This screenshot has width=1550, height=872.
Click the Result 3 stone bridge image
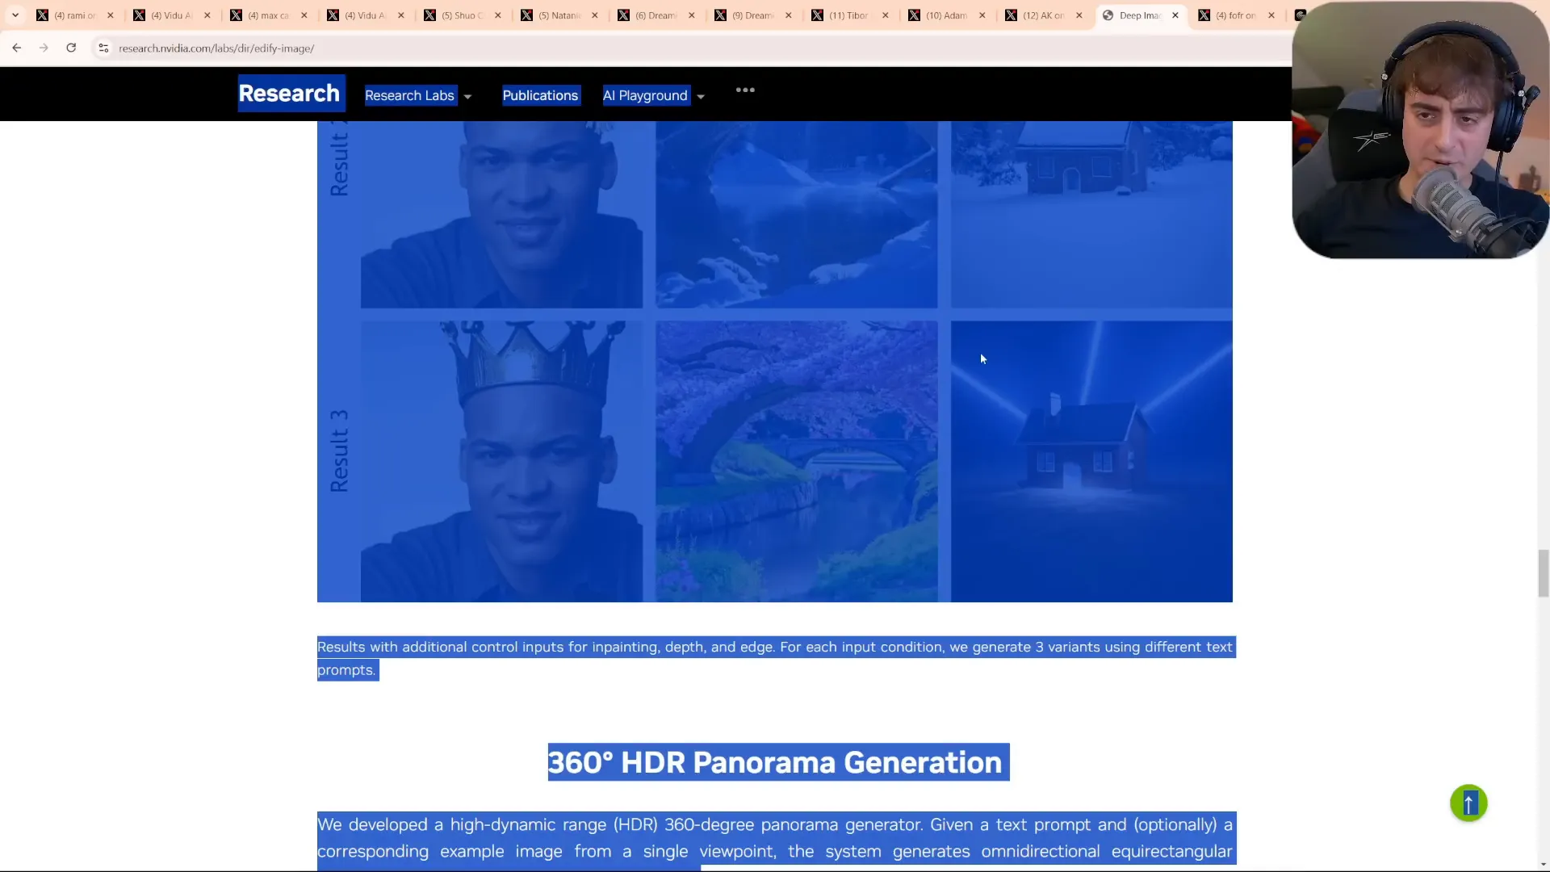click(797, 461)
